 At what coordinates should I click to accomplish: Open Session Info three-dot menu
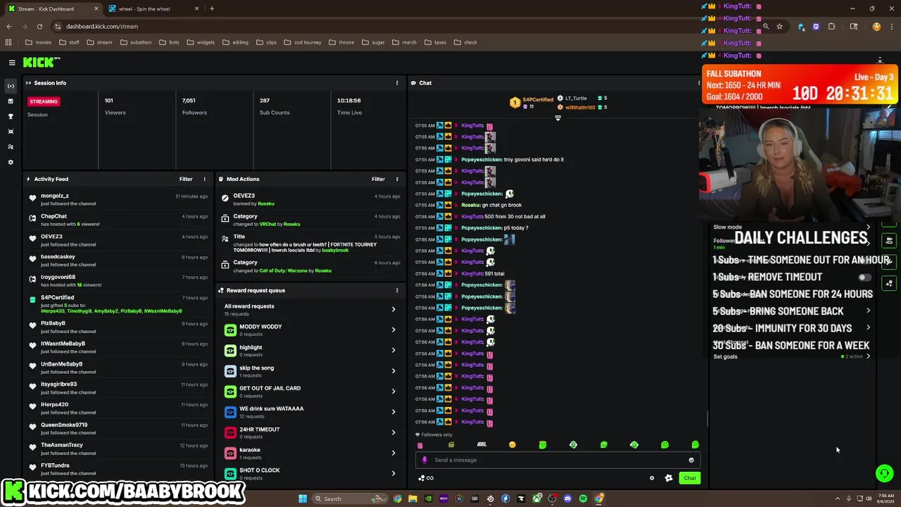pos(397,83)
